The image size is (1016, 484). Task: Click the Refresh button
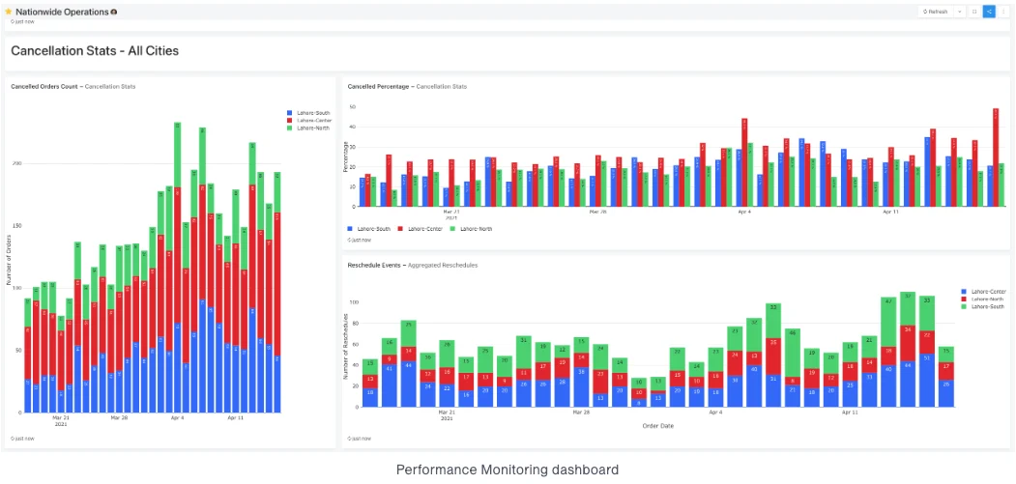pyautogui.click(x=935, y=12)
